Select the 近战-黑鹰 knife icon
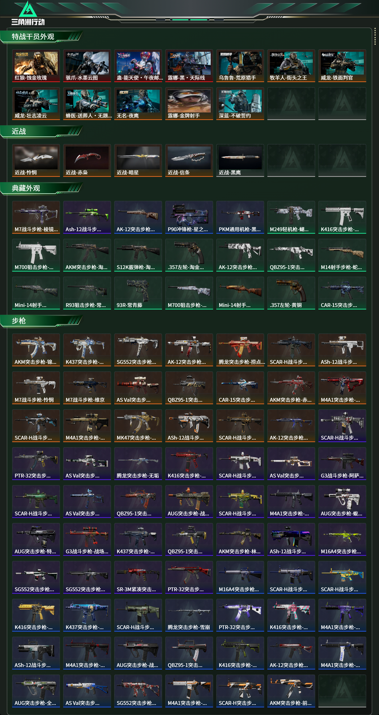Screen dimensions: 379x715 240,160
